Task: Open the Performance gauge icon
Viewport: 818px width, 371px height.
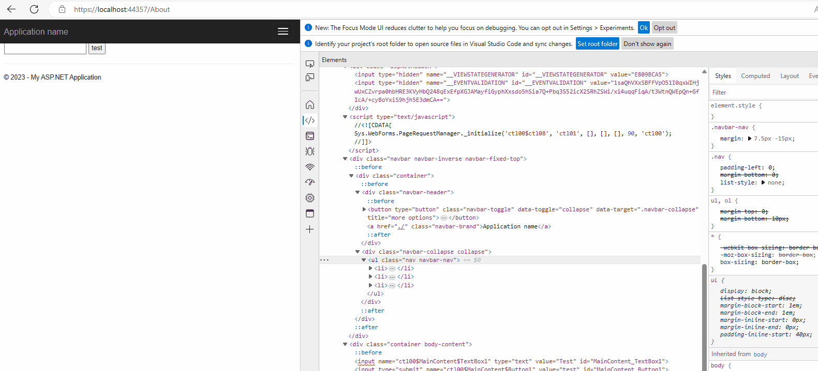Action: tap(310, 182)
